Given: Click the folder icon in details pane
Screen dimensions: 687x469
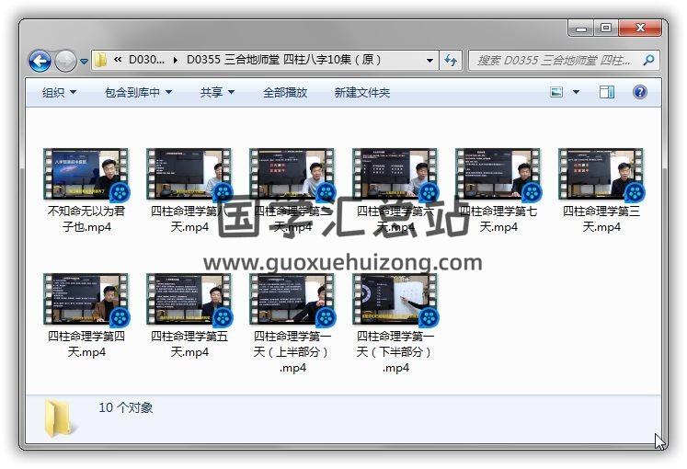Looking at the screenshot, I should 59,418.
